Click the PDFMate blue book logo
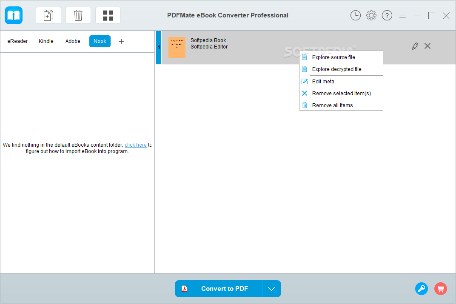This screenshot has width=456, height=304. pos(14,15)
